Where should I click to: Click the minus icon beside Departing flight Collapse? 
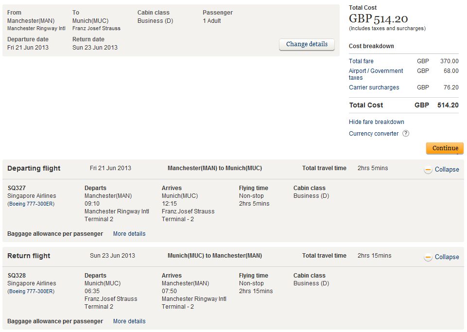tap(428, 170)
